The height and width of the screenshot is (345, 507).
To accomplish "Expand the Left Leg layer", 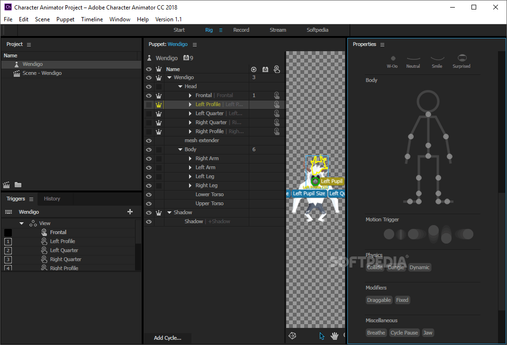I will 190,176.
